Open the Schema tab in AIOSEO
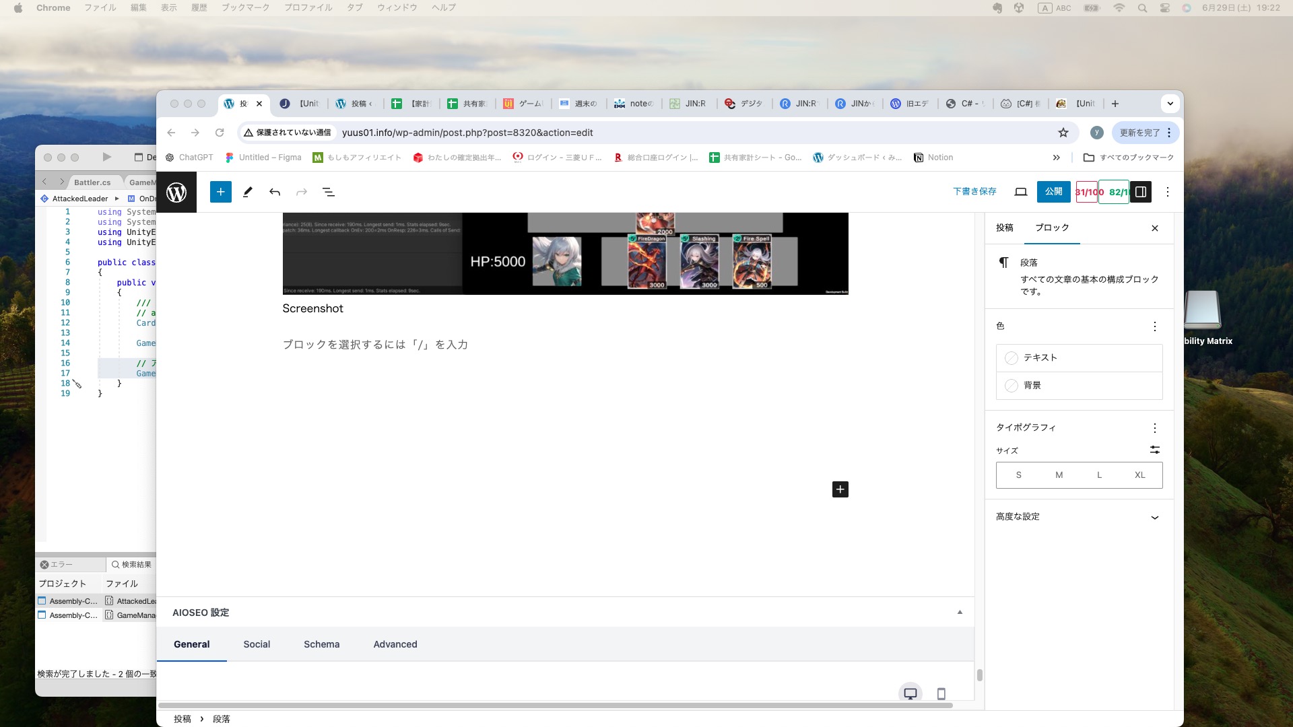Viewport: 1293px width, 727px height. coord(321,644)
